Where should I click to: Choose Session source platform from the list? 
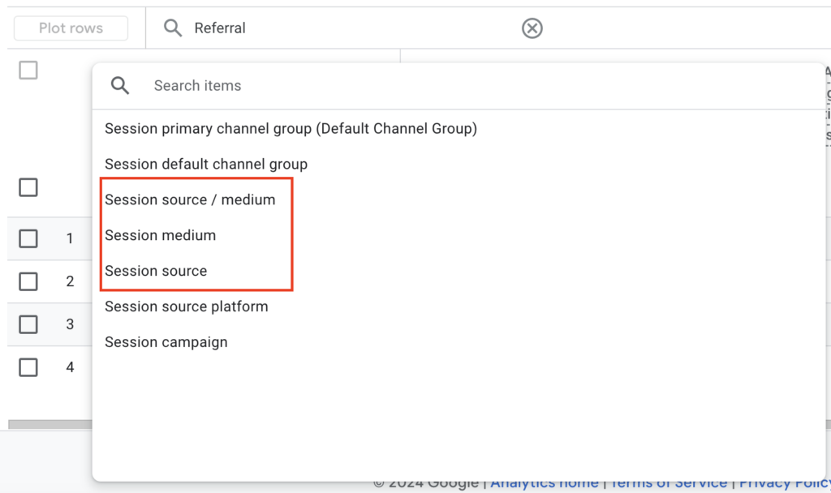187,307
